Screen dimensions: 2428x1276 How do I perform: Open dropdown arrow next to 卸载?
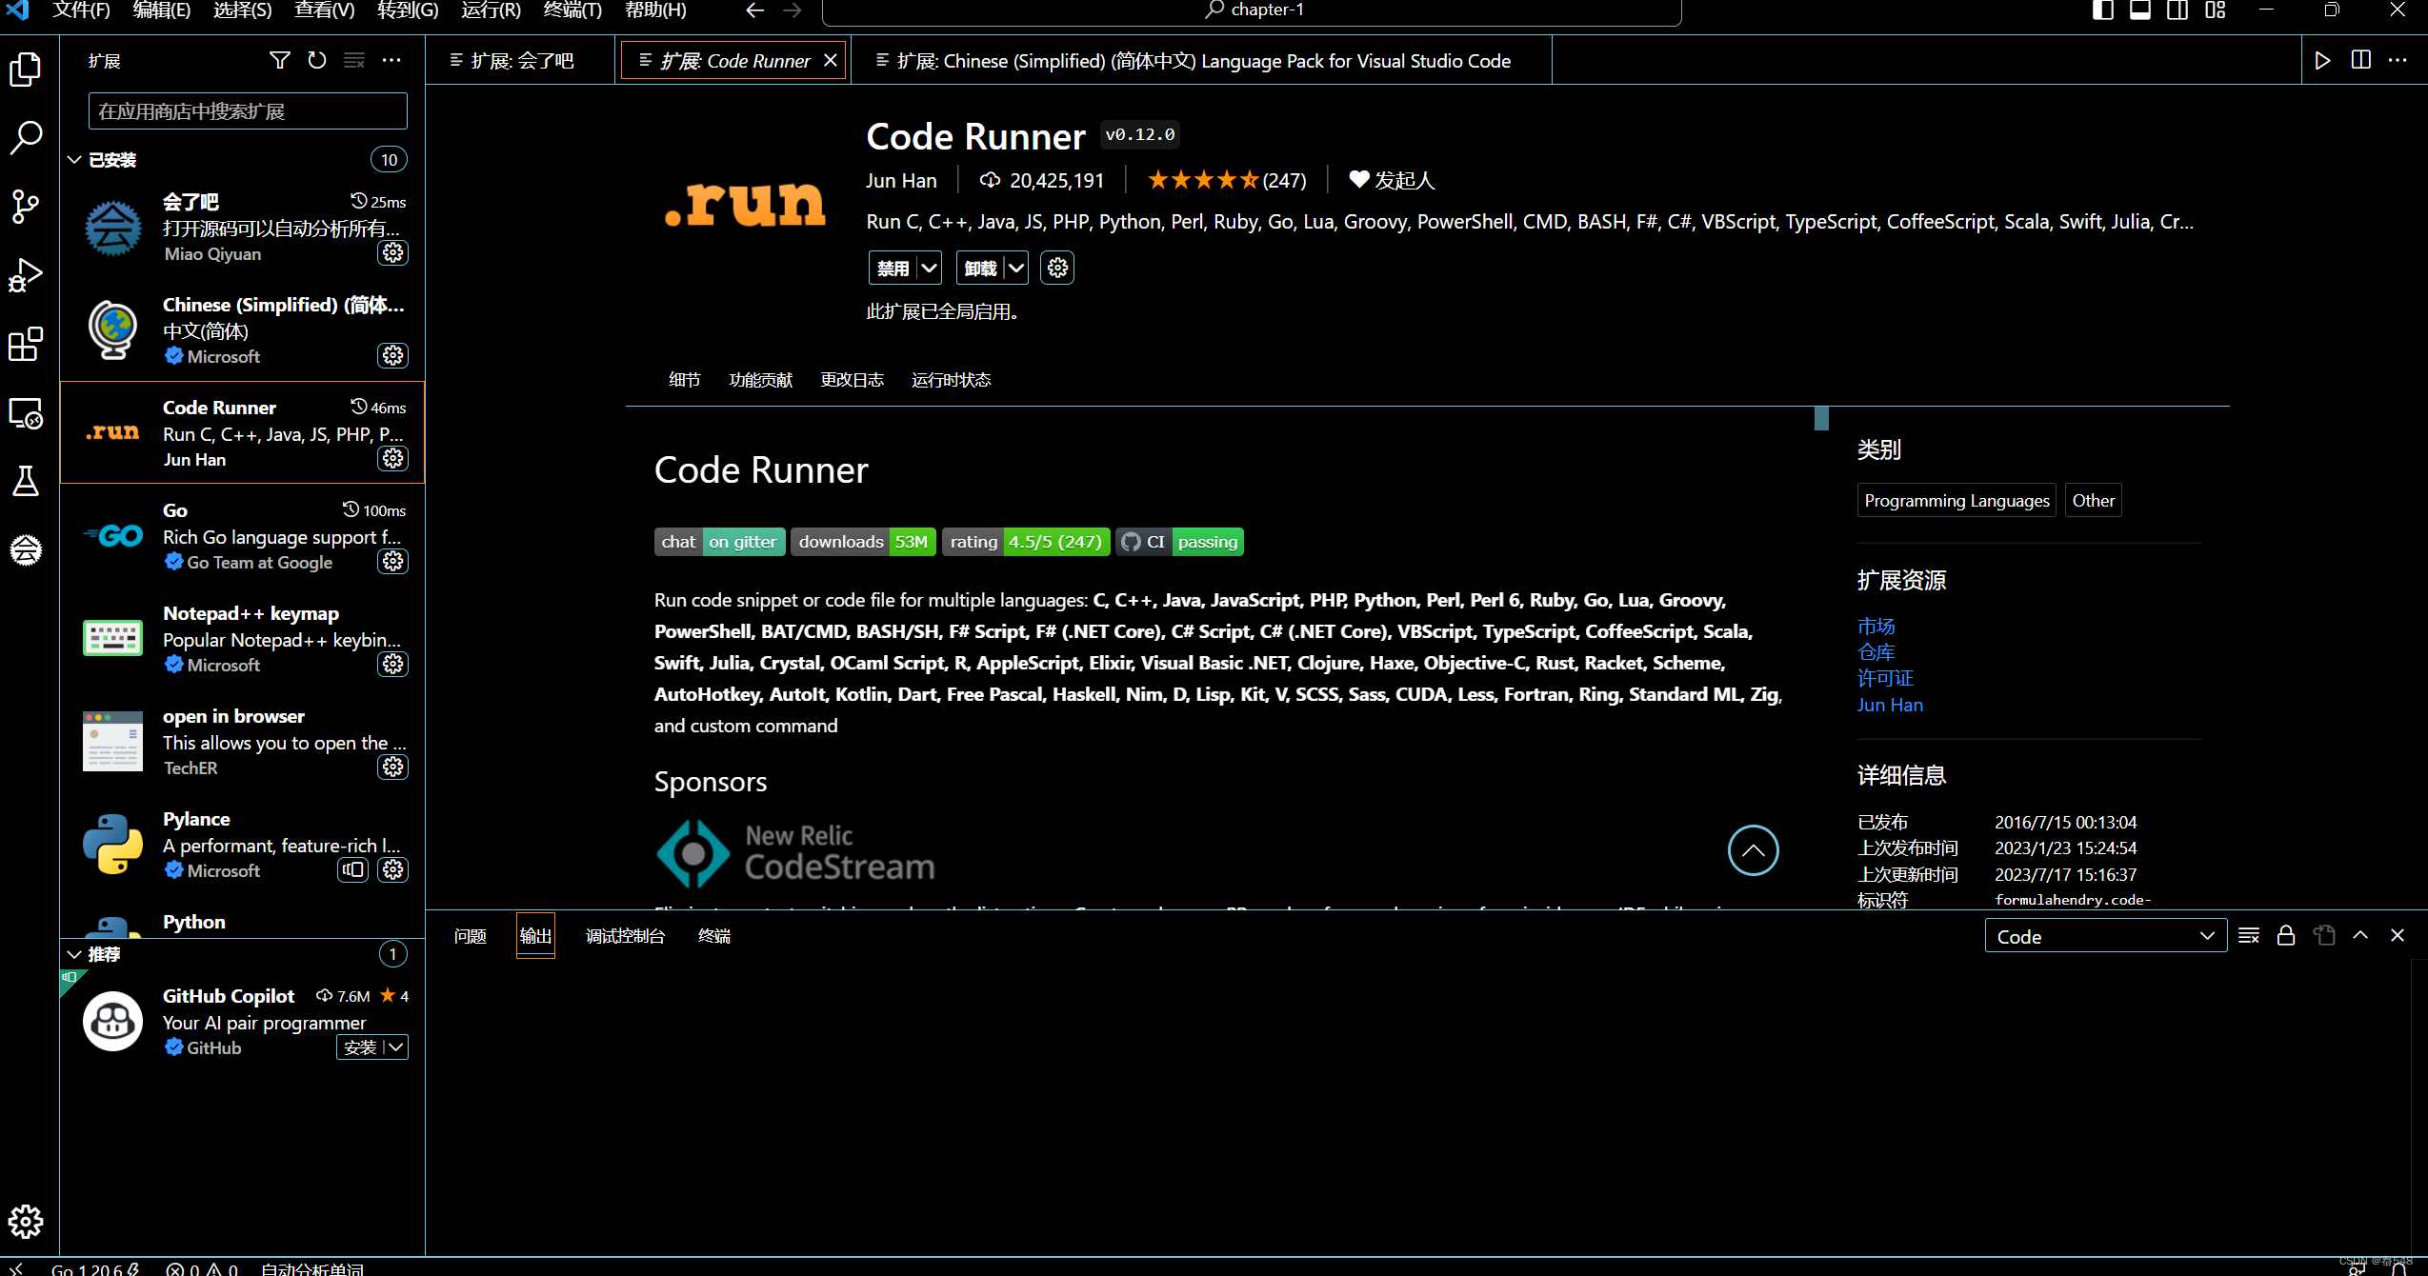[1016, 269]
